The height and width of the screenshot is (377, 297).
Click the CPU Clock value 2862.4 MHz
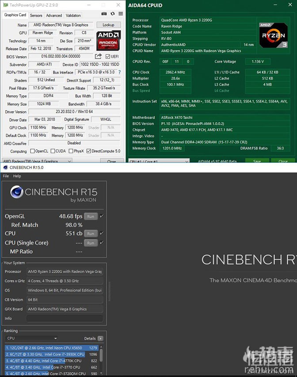[175, 72]
